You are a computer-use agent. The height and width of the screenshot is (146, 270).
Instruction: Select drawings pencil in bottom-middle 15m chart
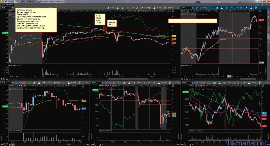point(154,83)
